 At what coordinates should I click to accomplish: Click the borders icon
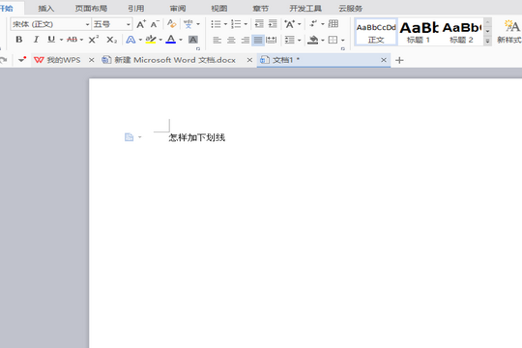point(333,40)
